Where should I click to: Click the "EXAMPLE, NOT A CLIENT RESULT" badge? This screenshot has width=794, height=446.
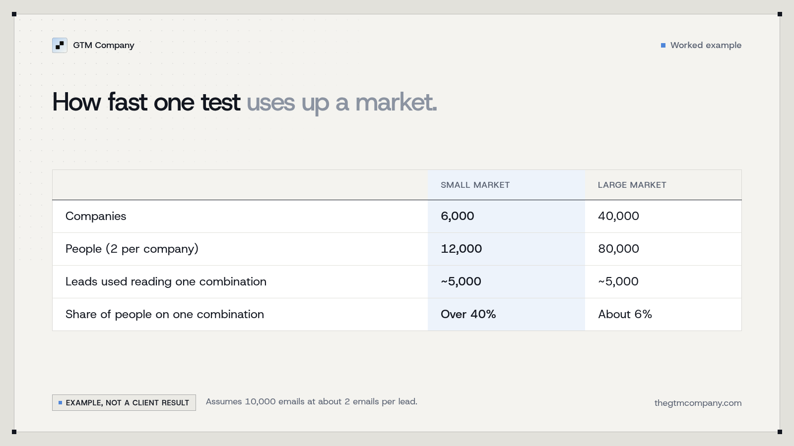coord(124,402)
